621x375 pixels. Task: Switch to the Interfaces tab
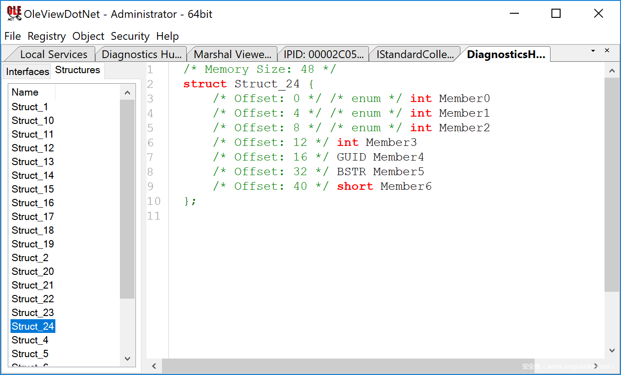[27, 72]
